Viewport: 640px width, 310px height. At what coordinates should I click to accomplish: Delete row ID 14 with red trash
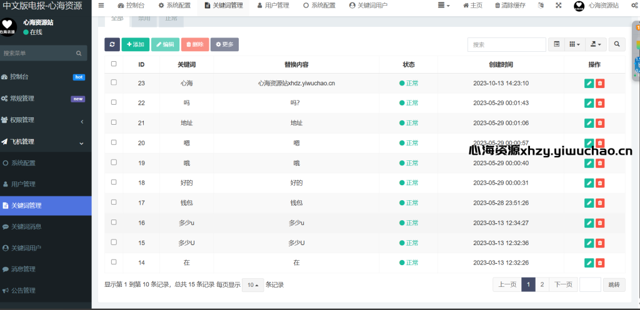(599, 263)
